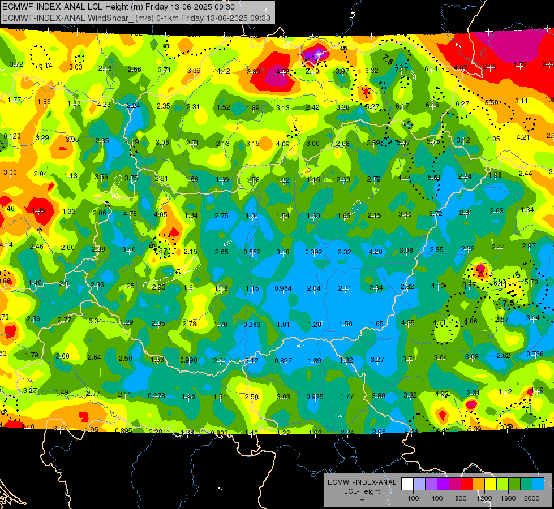Viewport: 554px width, 509px height.
Task: Click the legend scale value 1200
Action: click(x=484, y=498)
